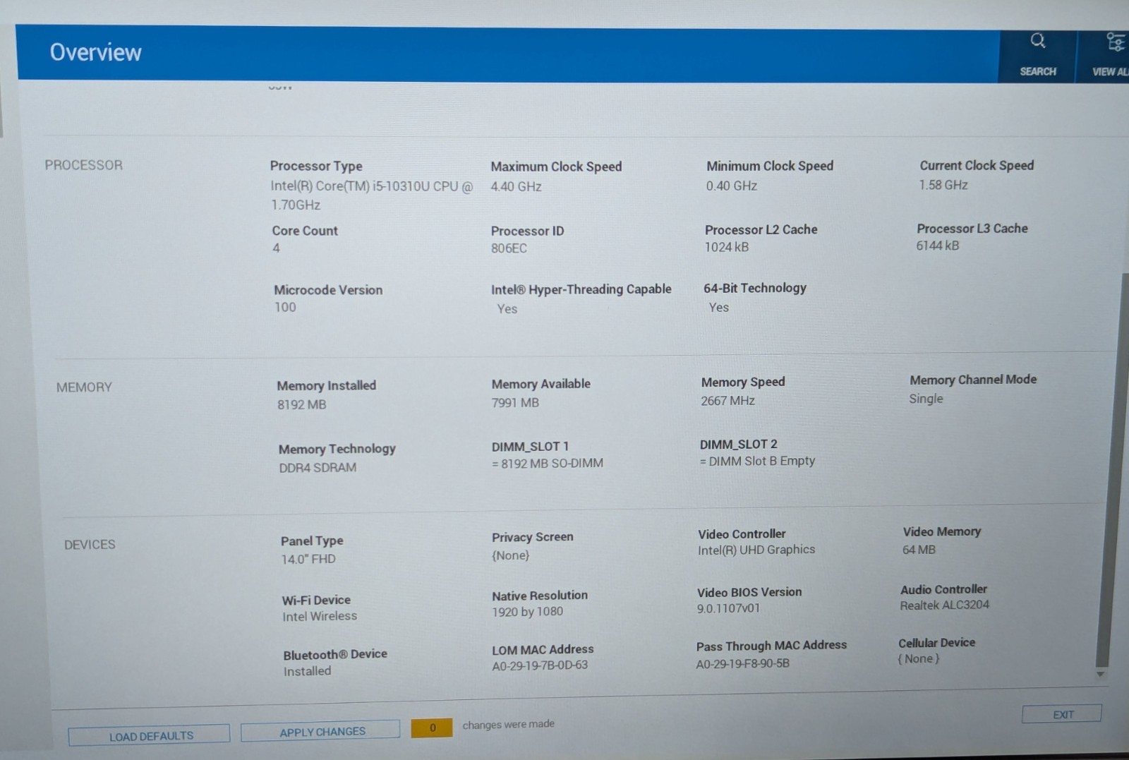1129x760 pixels.
Task: Click the Panel Type value 14.0" FHD
Action: 308,560
